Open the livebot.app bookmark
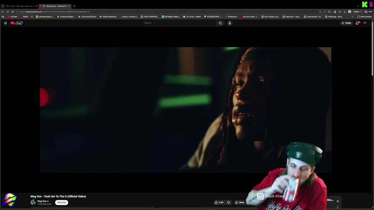This screenshot has height=210, width=374. [x=334, y=17]
